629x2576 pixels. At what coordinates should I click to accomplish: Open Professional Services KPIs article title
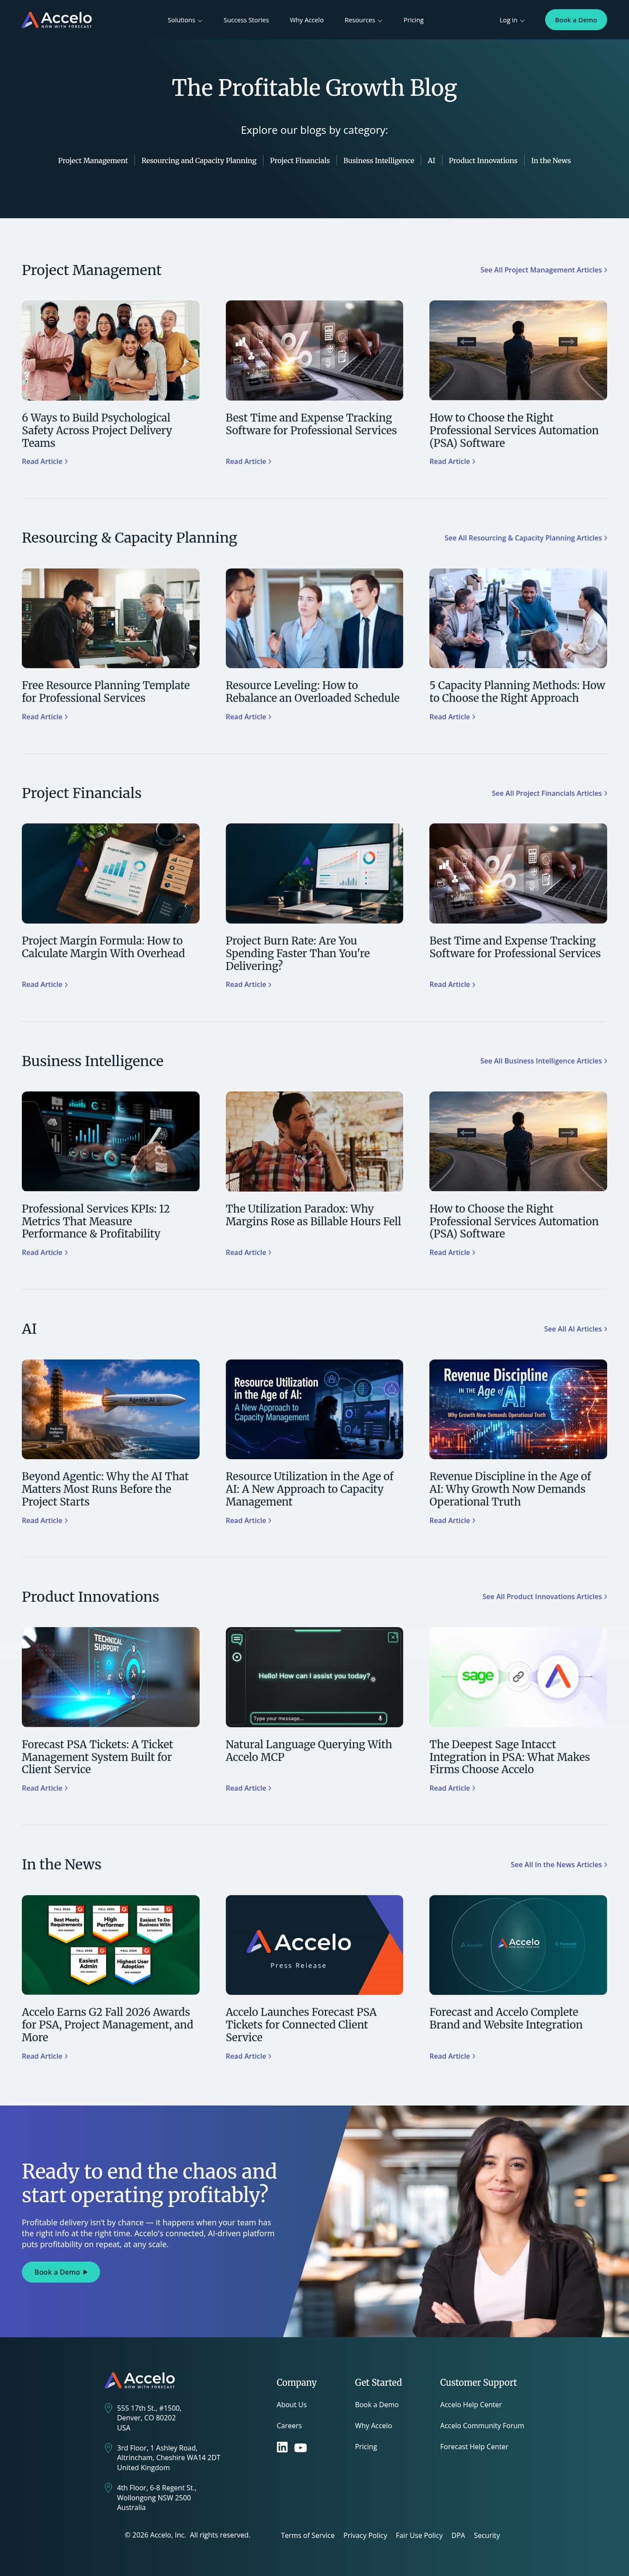[x=96, y=1221]
